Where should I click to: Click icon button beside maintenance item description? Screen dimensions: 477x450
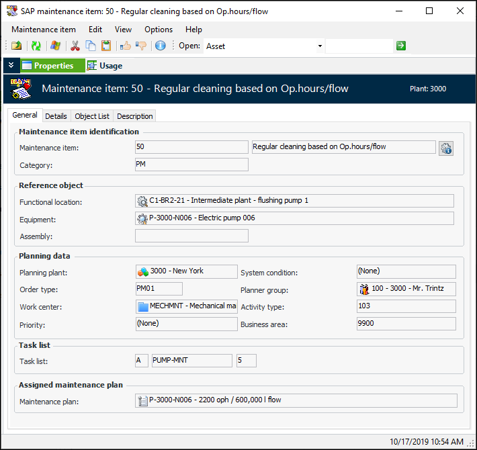tap(446, 148)
